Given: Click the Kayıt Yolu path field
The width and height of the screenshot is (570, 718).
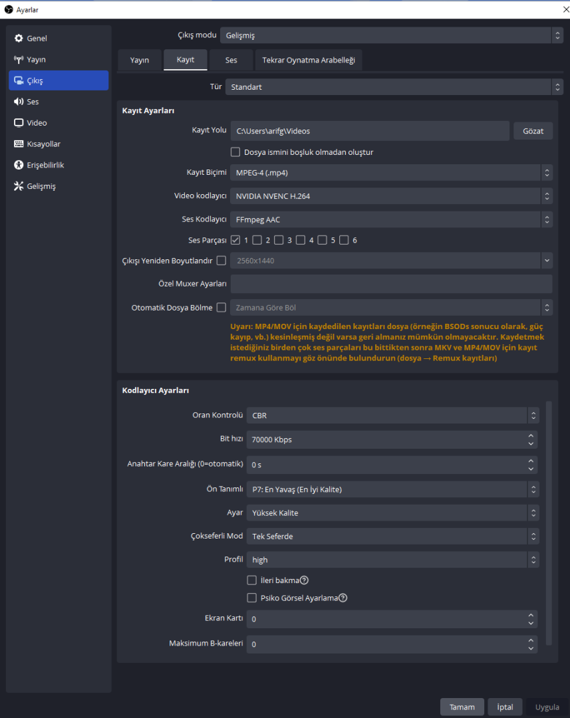Looking at the screenshot, I should pyautogui.click(x=370, y=131).
